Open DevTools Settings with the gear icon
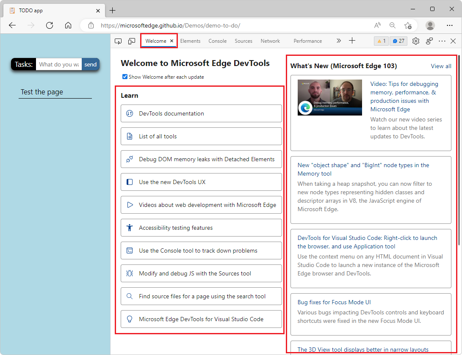Screen dimensions: 462x355 (x=415, y=41)
